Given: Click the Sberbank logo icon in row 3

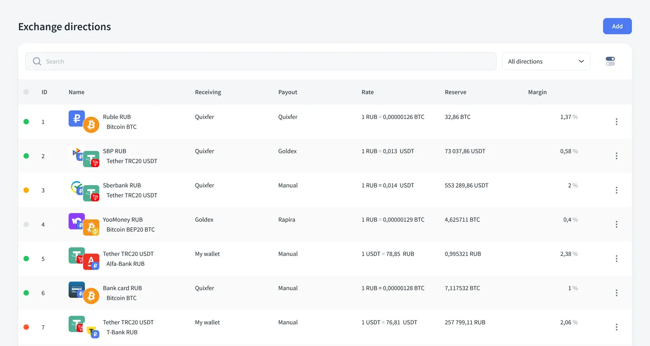Looking at the screenshot, I should pyautogui.click(x=77, y=187).
